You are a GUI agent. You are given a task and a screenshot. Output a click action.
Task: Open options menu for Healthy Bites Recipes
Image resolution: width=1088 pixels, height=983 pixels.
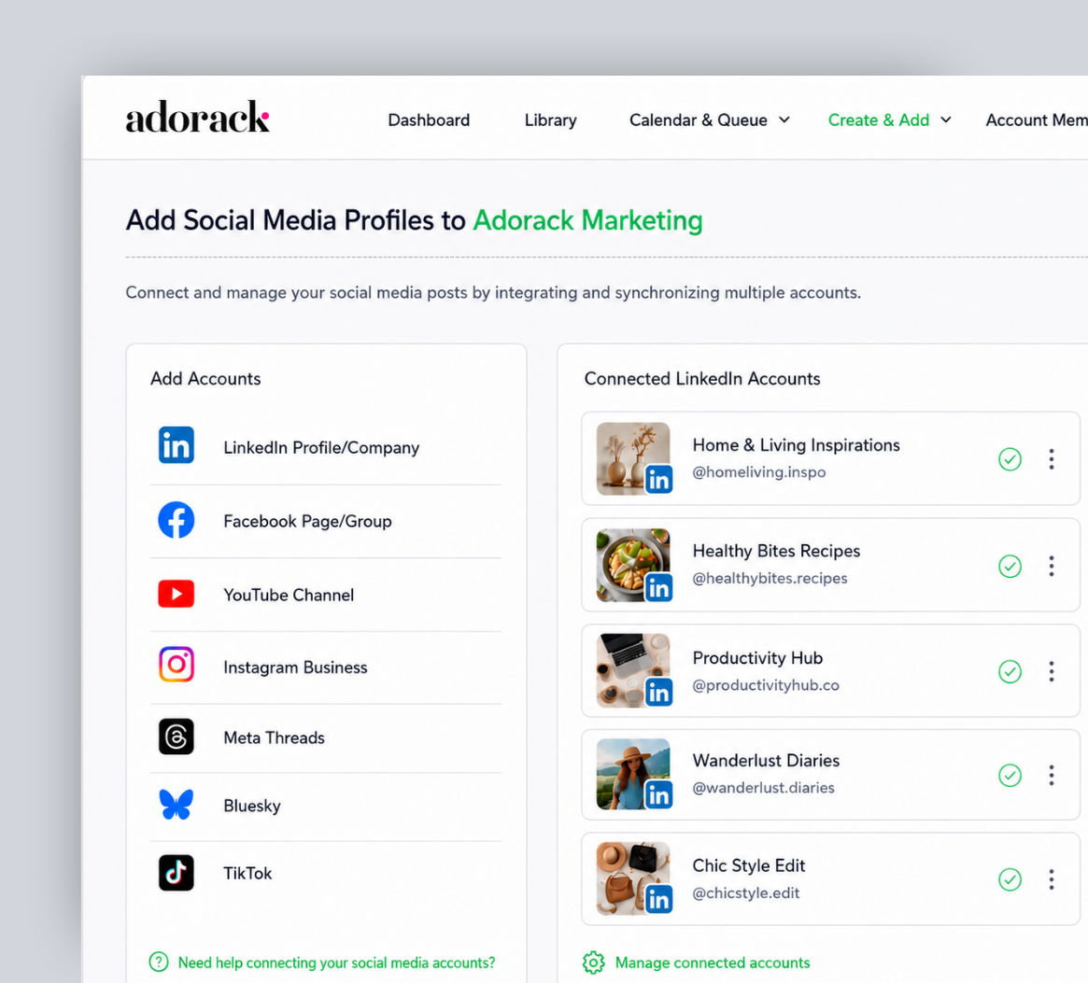1052,566
